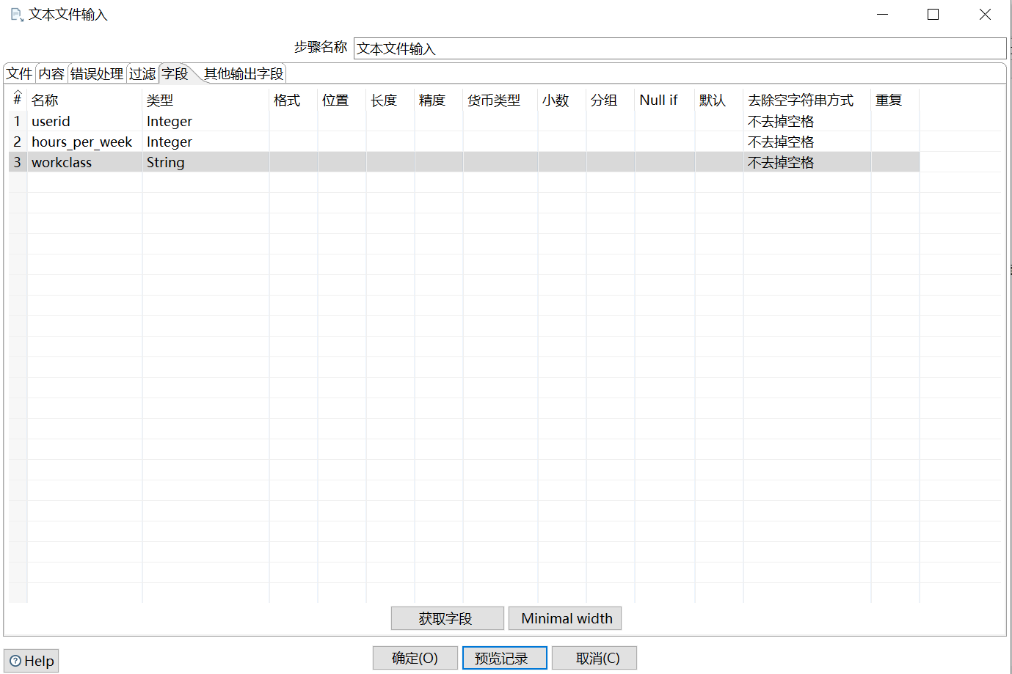Click String type cell in workclass row
Viewport: 1012px width, 674px height.
click(x=205, y=162)
